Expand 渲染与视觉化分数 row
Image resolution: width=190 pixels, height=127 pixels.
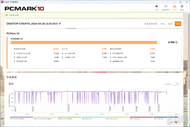[x=111, y=57]
